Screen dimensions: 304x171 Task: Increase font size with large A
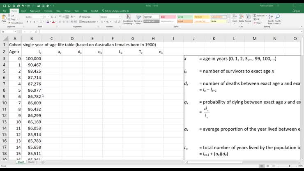[52, 17]
